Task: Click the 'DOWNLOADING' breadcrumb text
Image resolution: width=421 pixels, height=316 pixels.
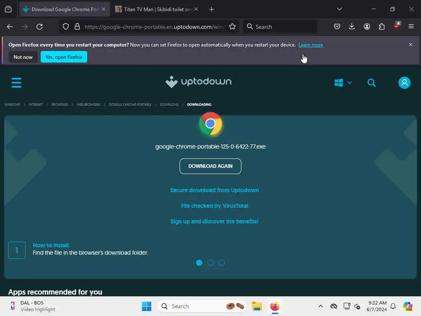Action: point(199,105)
